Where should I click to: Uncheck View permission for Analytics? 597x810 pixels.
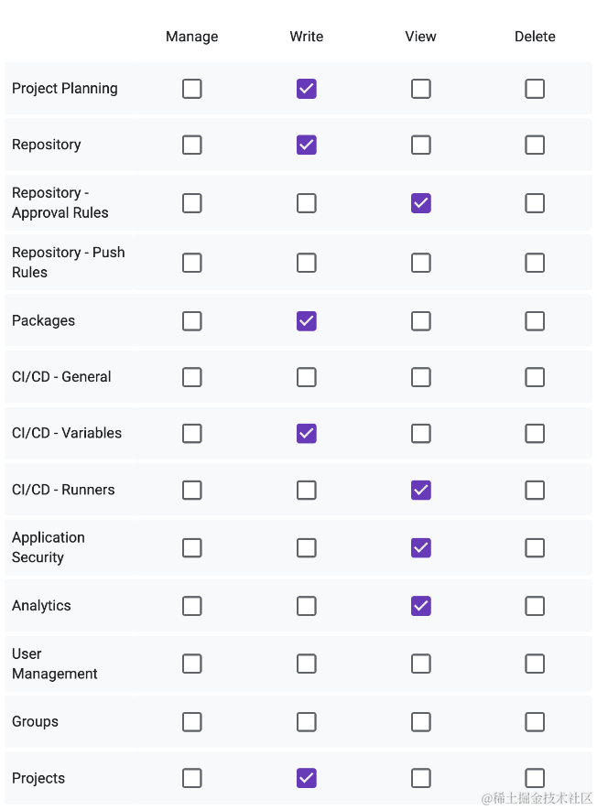[421, 606]
